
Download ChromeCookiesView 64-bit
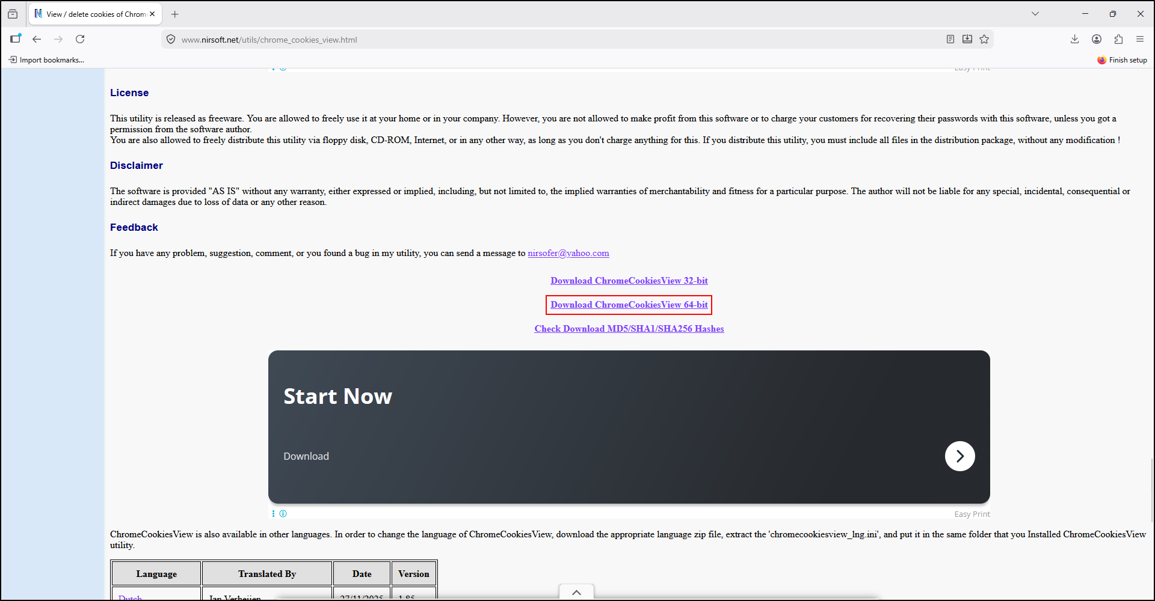[629, 305]
